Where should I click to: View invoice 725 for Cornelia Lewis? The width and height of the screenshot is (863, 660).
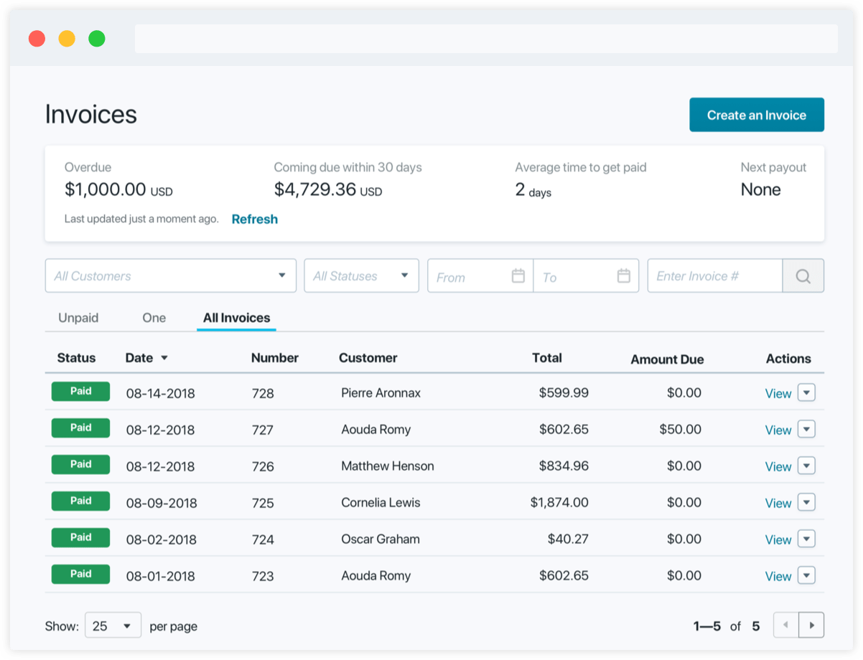tap(778, 504)
